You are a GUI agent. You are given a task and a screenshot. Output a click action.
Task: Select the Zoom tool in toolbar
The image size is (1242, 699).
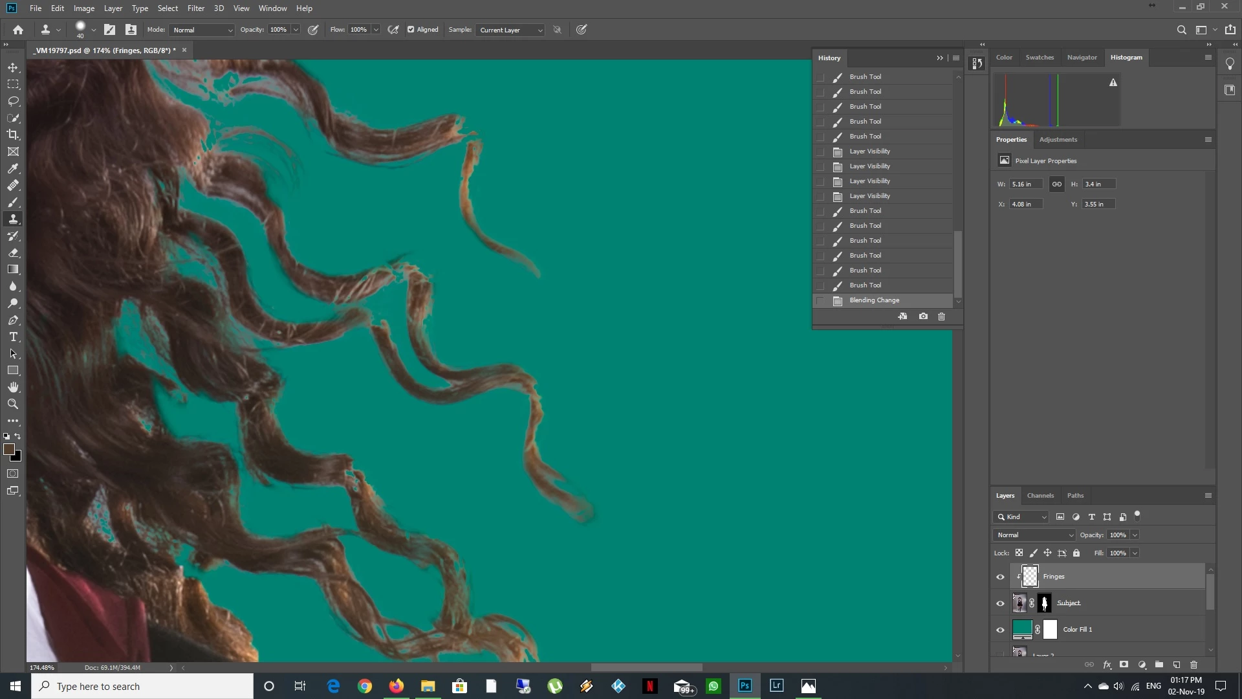coord(13,404)
